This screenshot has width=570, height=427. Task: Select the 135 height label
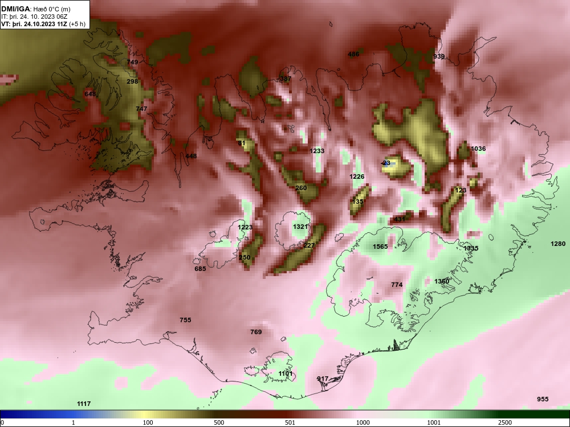coord(358,202)
